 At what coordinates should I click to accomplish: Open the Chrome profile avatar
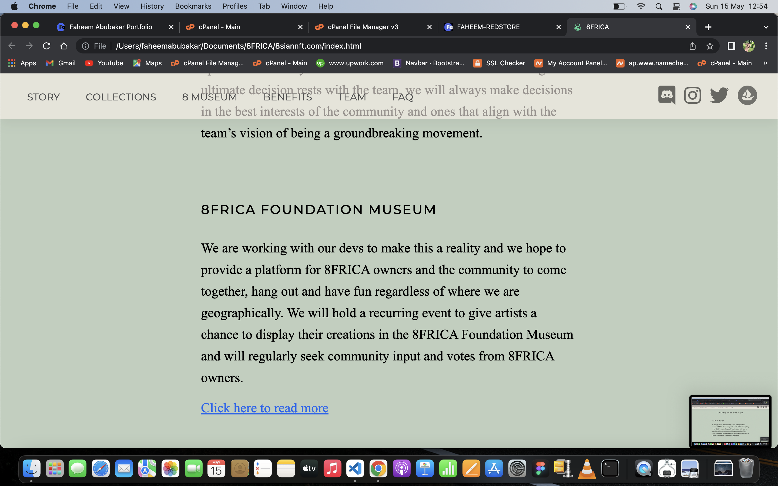click(x=749, y=46)
